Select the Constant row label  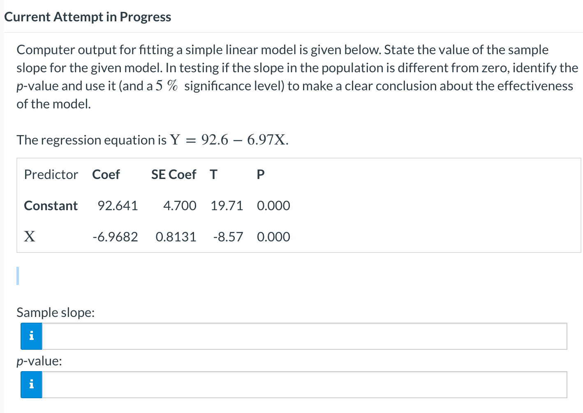(x=51, y=205)
